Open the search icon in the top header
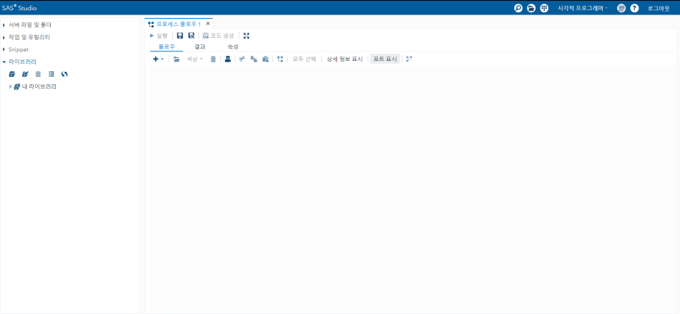This screenshot has width=680, height=314. pos(518,8)
